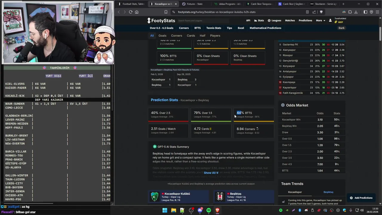Screen dimensions: 382x215
Task: Open the user account profile icon
Action: tap(330, 20)
